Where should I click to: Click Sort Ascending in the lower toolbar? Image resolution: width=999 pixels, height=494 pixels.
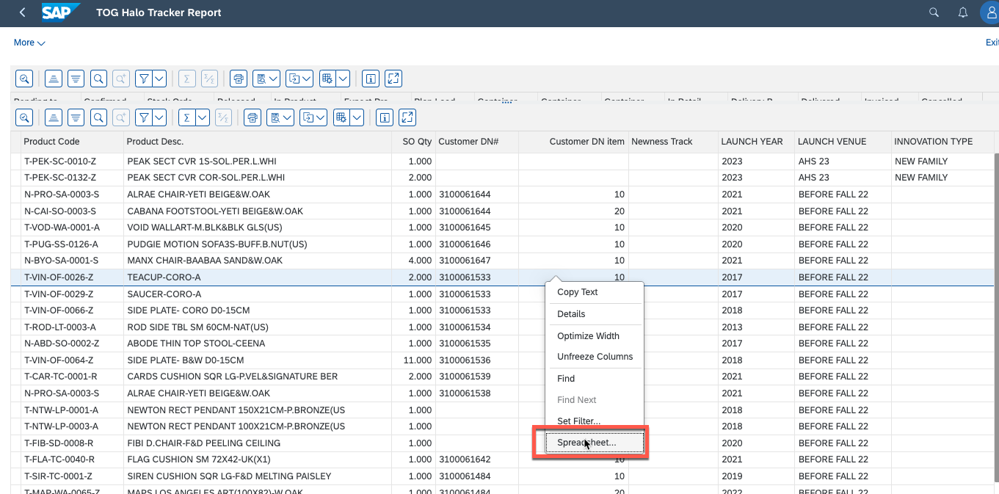[x=53, y=117]
